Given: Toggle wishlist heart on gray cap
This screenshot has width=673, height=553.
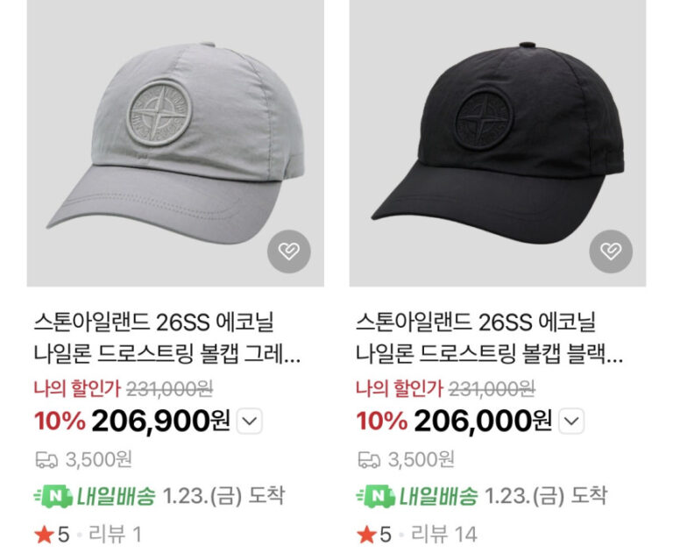Looking at the screenshot, I should (289, 252).
